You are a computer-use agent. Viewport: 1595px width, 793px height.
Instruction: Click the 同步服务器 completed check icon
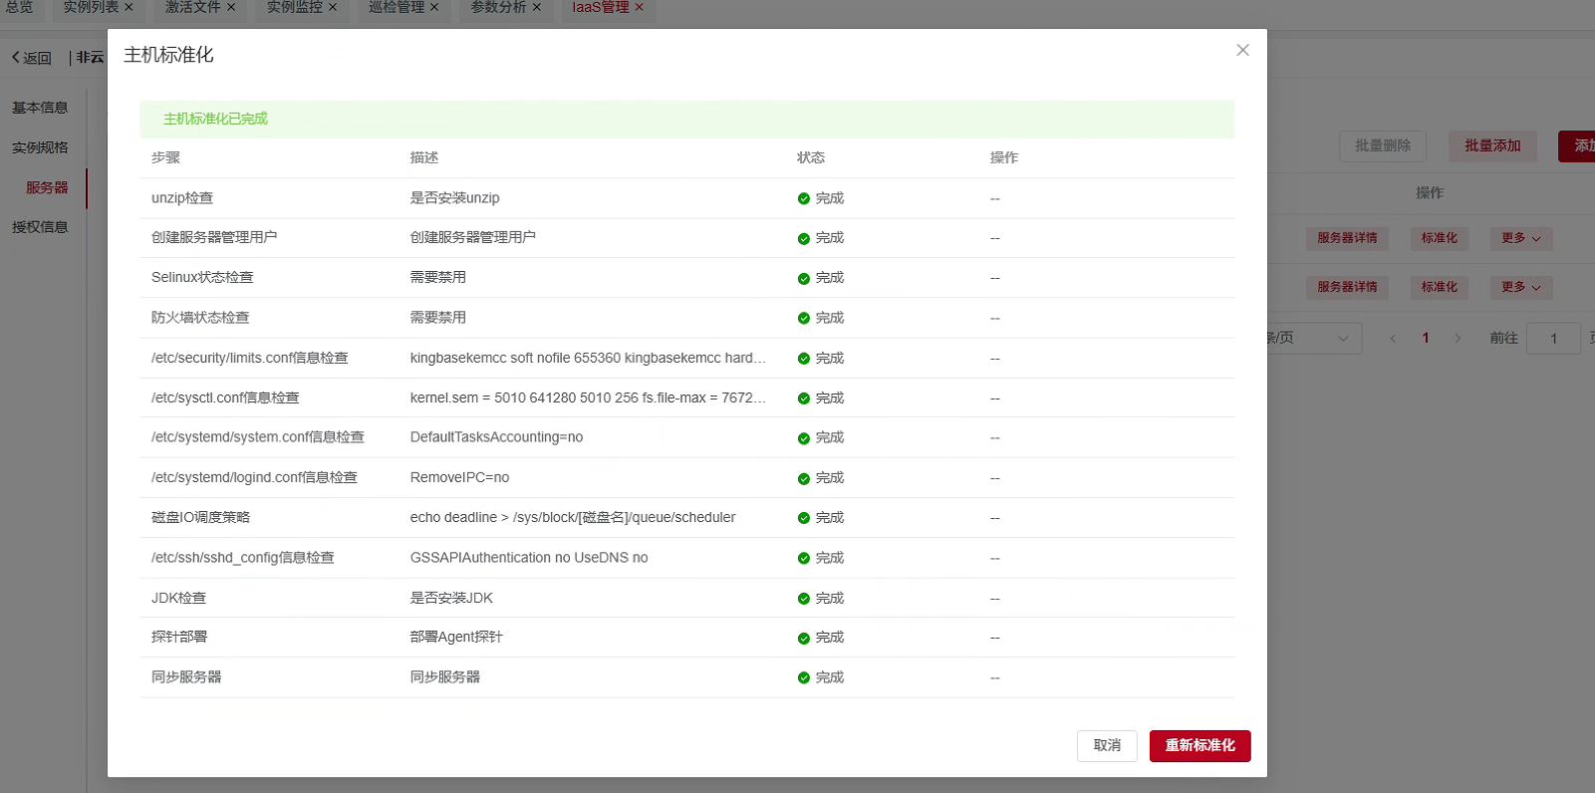(x=803, y=678)
